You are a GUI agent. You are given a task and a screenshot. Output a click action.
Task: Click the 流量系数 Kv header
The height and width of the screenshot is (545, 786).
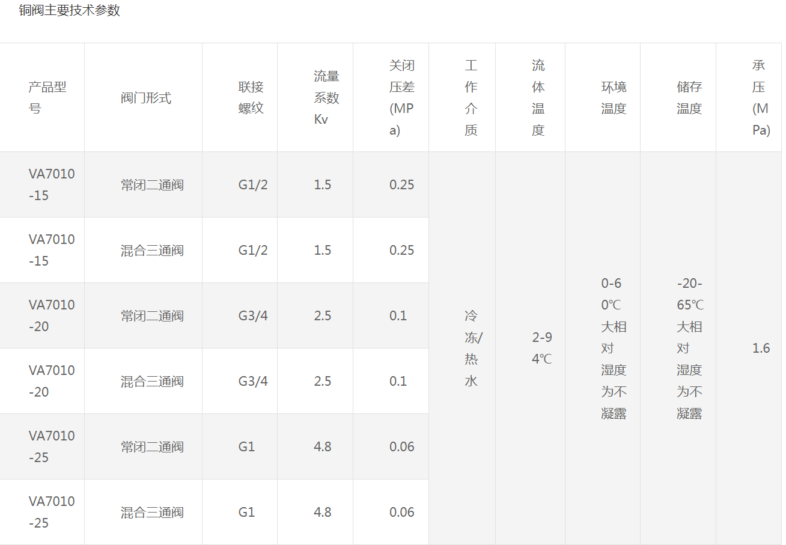pos(326,98)
